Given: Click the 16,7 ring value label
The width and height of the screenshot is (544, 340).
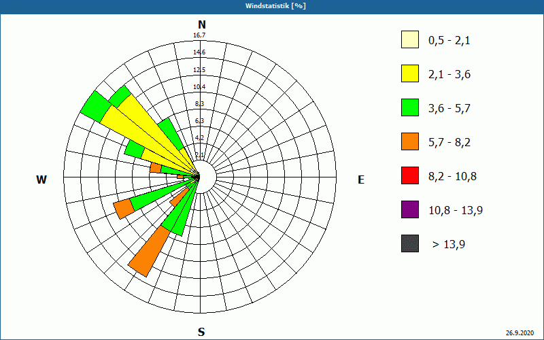Looking at the screenshot, I should (199, 35).
